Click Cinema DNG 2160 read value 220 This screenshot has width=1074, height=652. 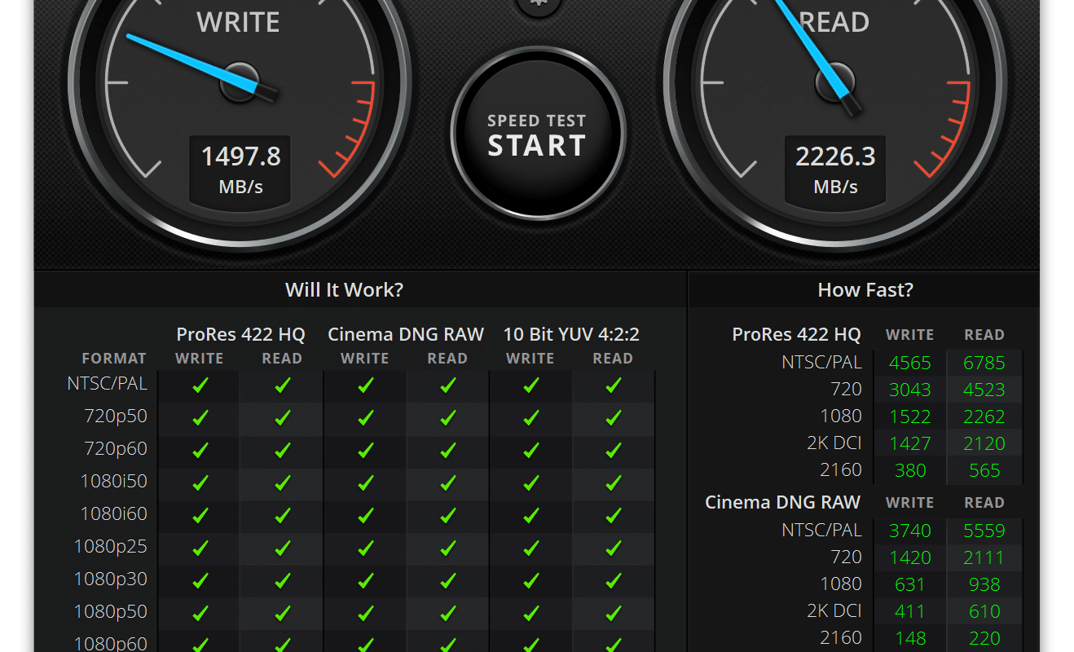[x=984, y=638]
